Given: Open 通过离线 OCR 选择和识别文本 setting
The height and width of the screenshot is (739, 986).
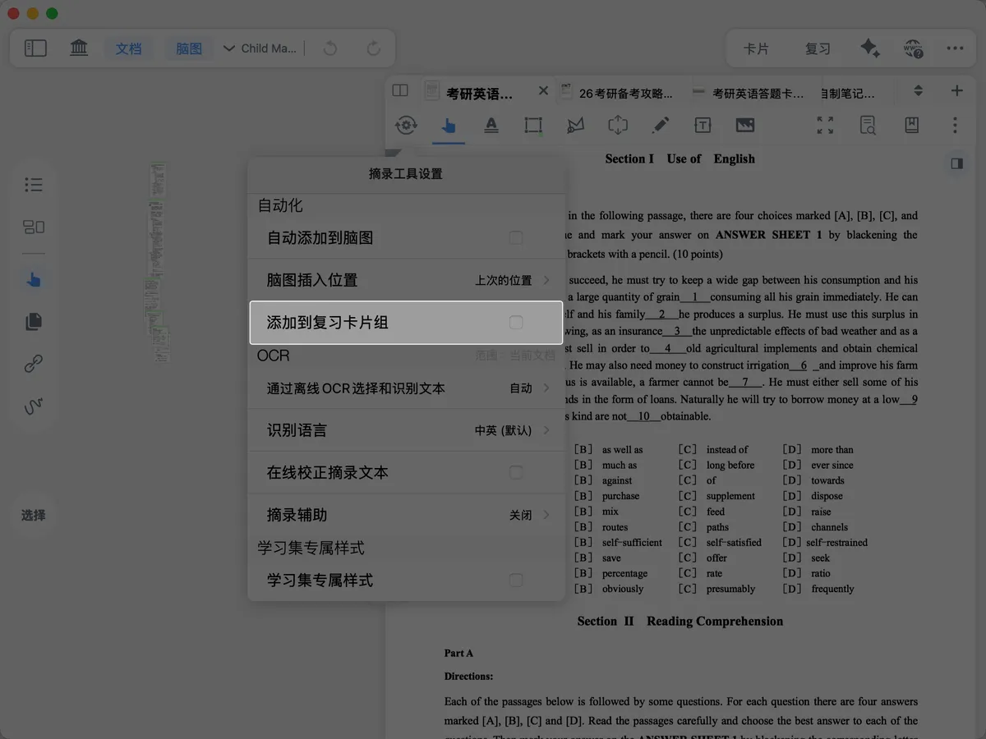Looking at the screenshot, I should (x=406, y=388).
